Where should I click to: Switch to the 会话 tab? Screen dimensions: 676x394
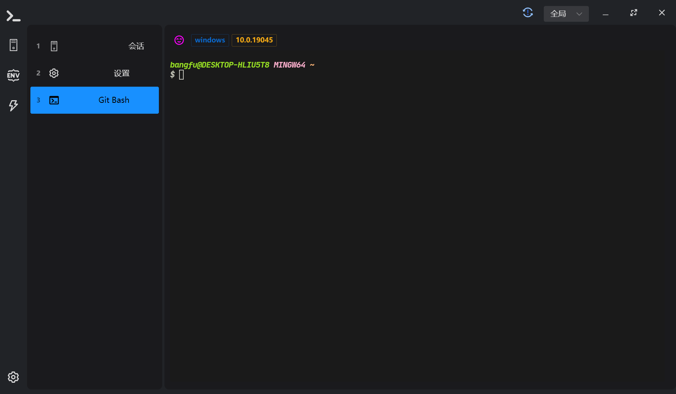coord(136,46)
